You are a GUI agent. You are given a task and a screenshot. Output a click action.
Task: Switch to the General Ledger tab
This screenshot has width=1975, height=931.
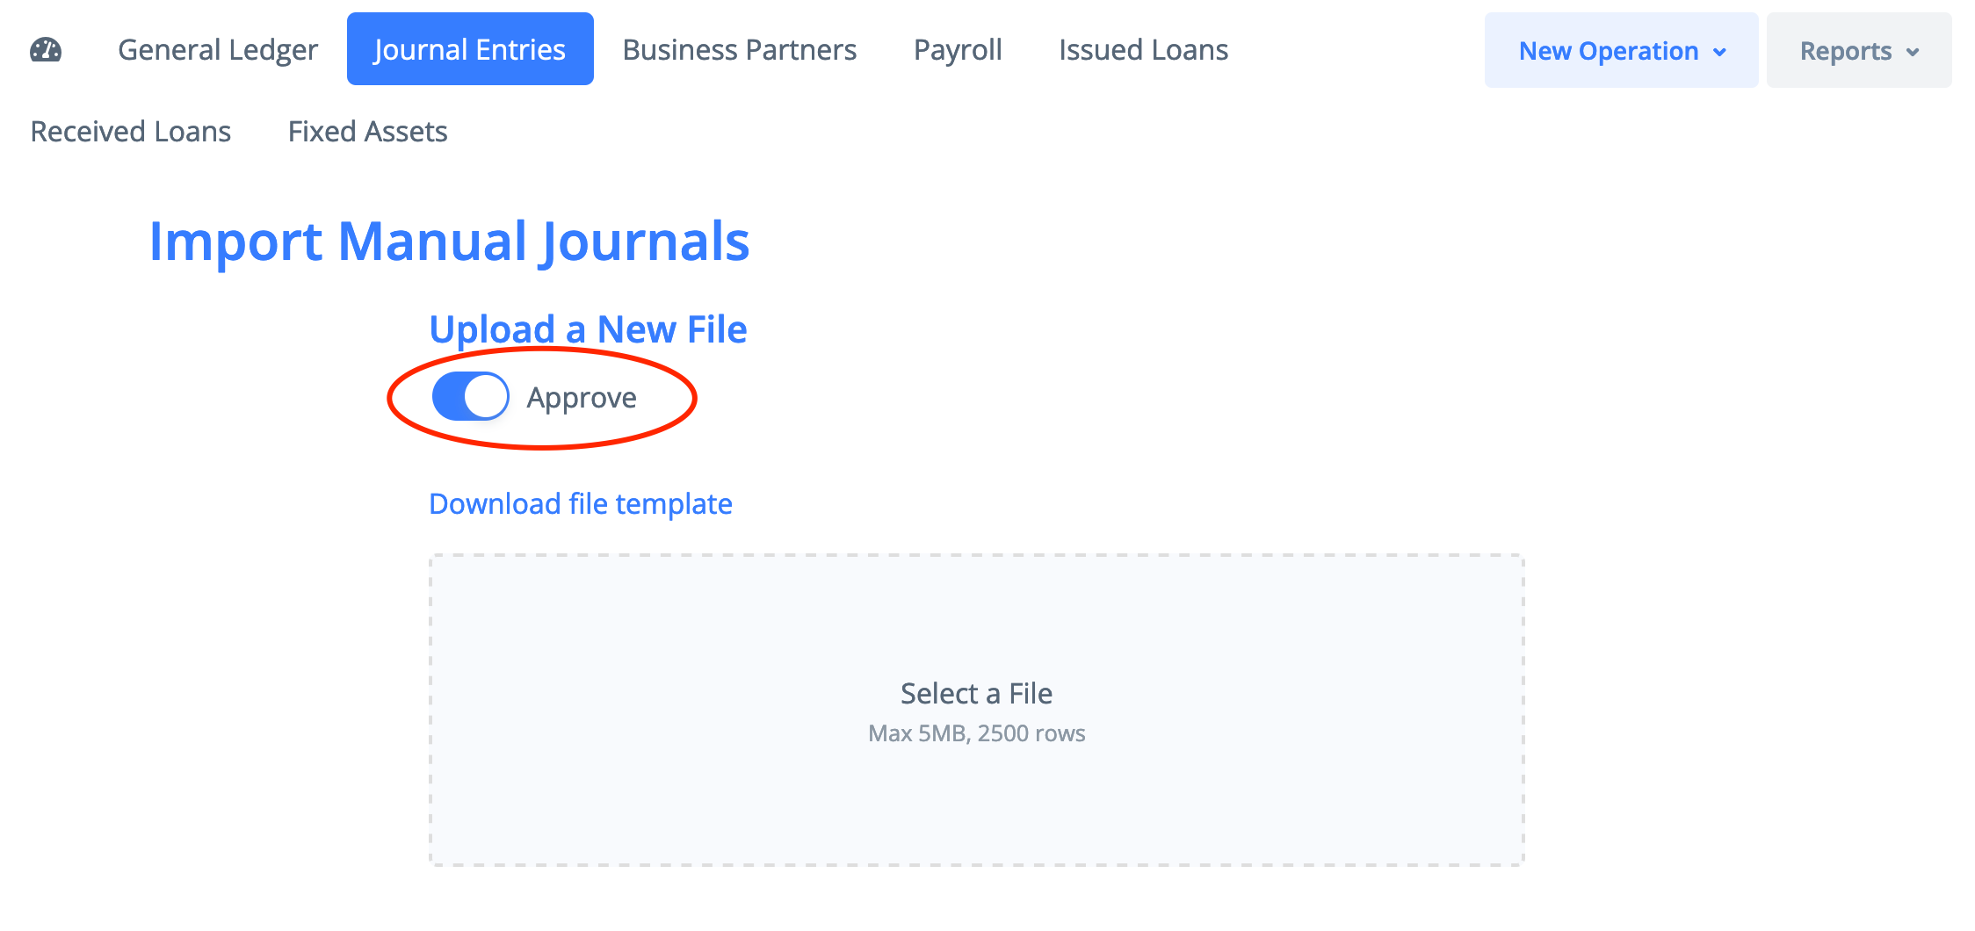[x=218, y=49]
